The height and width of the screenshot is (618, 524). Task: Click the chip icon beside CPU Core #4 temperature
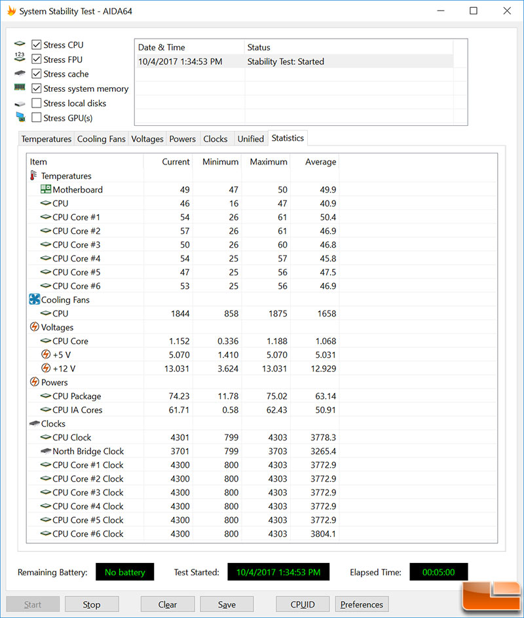click(x=46, y=258)
